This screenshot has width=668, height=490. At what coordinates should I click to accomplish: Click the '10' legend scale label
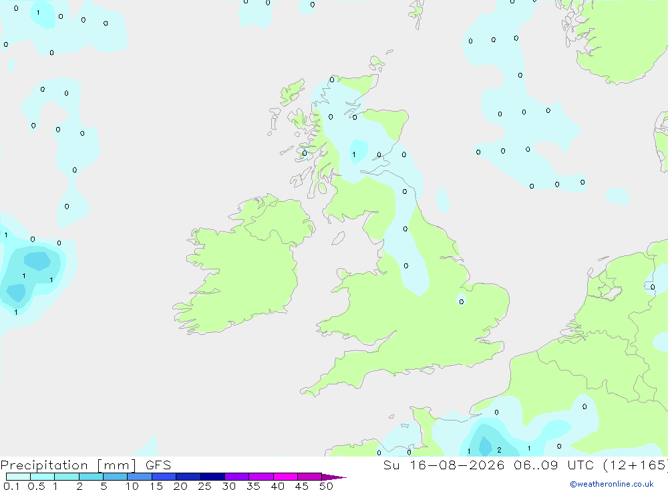132,486
